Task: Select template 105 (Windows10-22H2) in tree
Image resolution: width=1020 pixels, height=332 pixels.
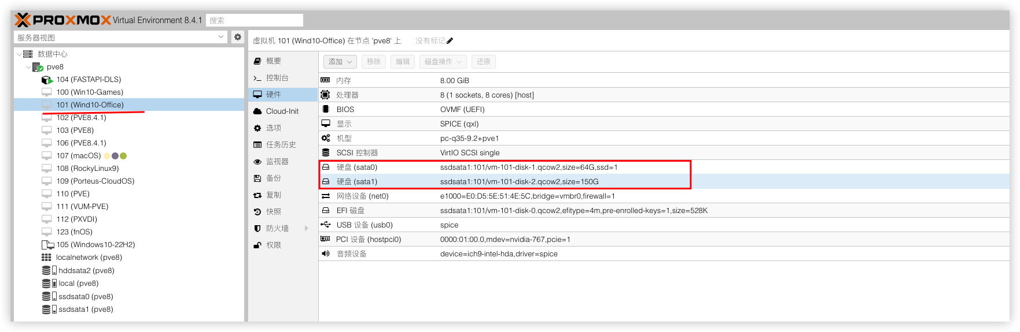Action: pos(95,245)
